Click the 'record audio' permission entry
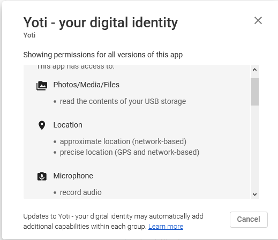The width and height of the screenshot is (278, 240). (x=81, y=192)
